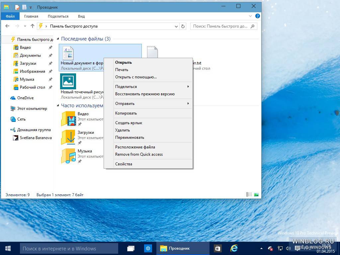Open the Видео folder icon in frequent folders
Viewport: 340px width, 255px height.
68,119
